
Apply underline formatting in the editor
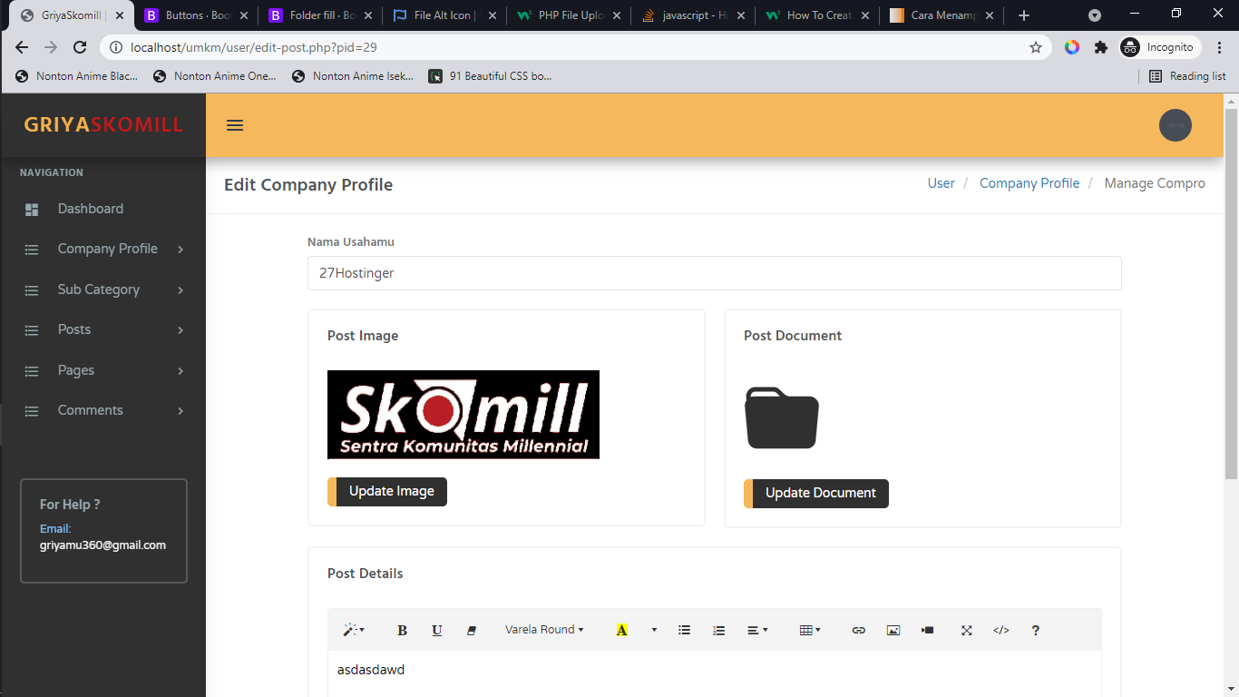[x=436, y=631]
